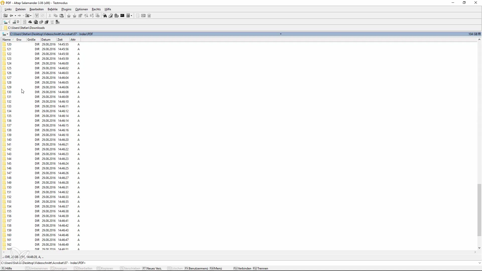The width and height of the screenshot is (482, 271).
Task: Click the drive information icon
Action: coord(116,16)
